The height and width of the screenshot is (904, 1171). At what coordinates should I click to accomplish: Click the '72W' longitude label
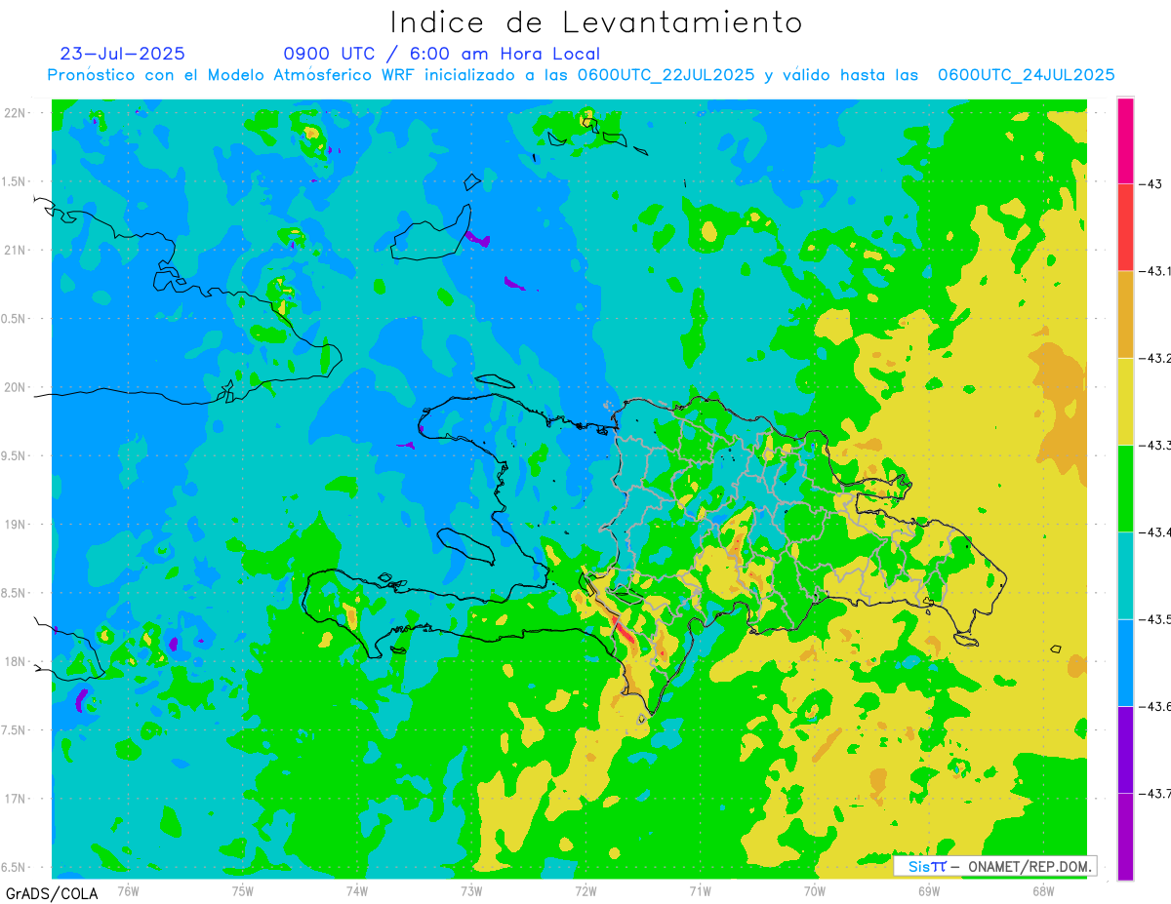(x=585, y=890)
